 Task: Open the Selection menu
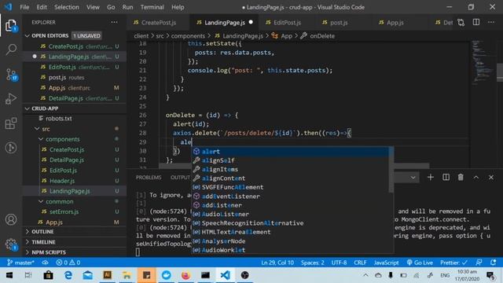[66, 7]
